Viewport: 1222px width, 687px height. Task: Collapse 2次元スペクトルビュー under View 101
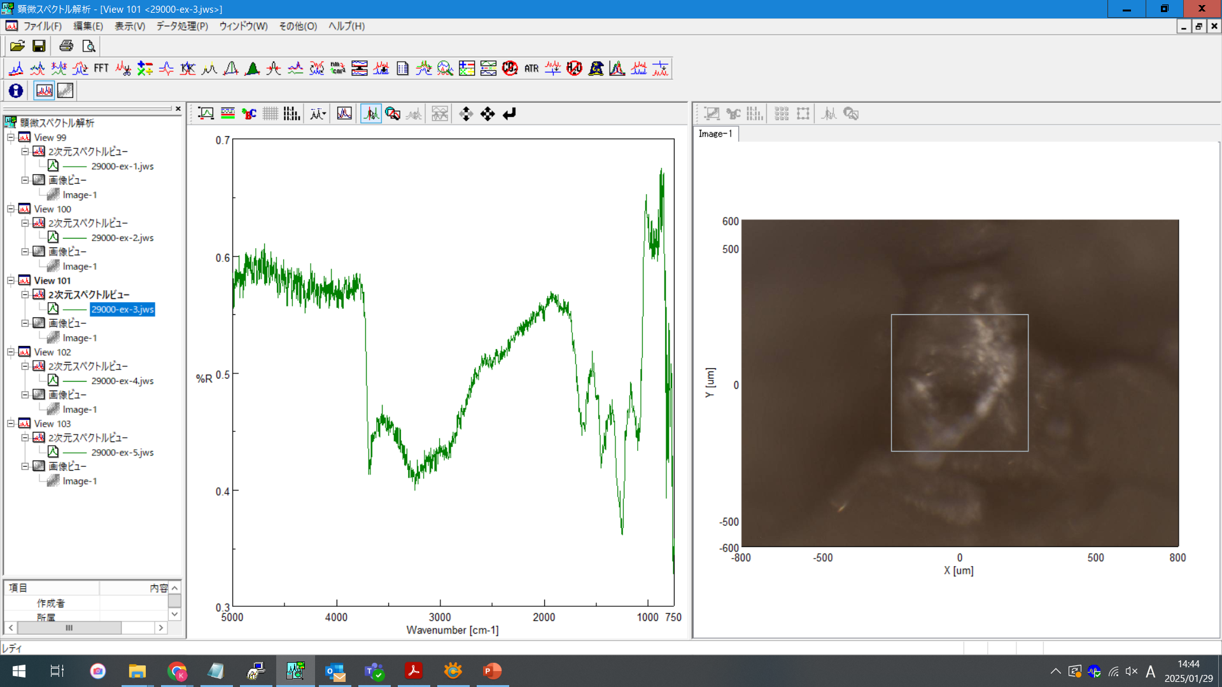(25, 295)
